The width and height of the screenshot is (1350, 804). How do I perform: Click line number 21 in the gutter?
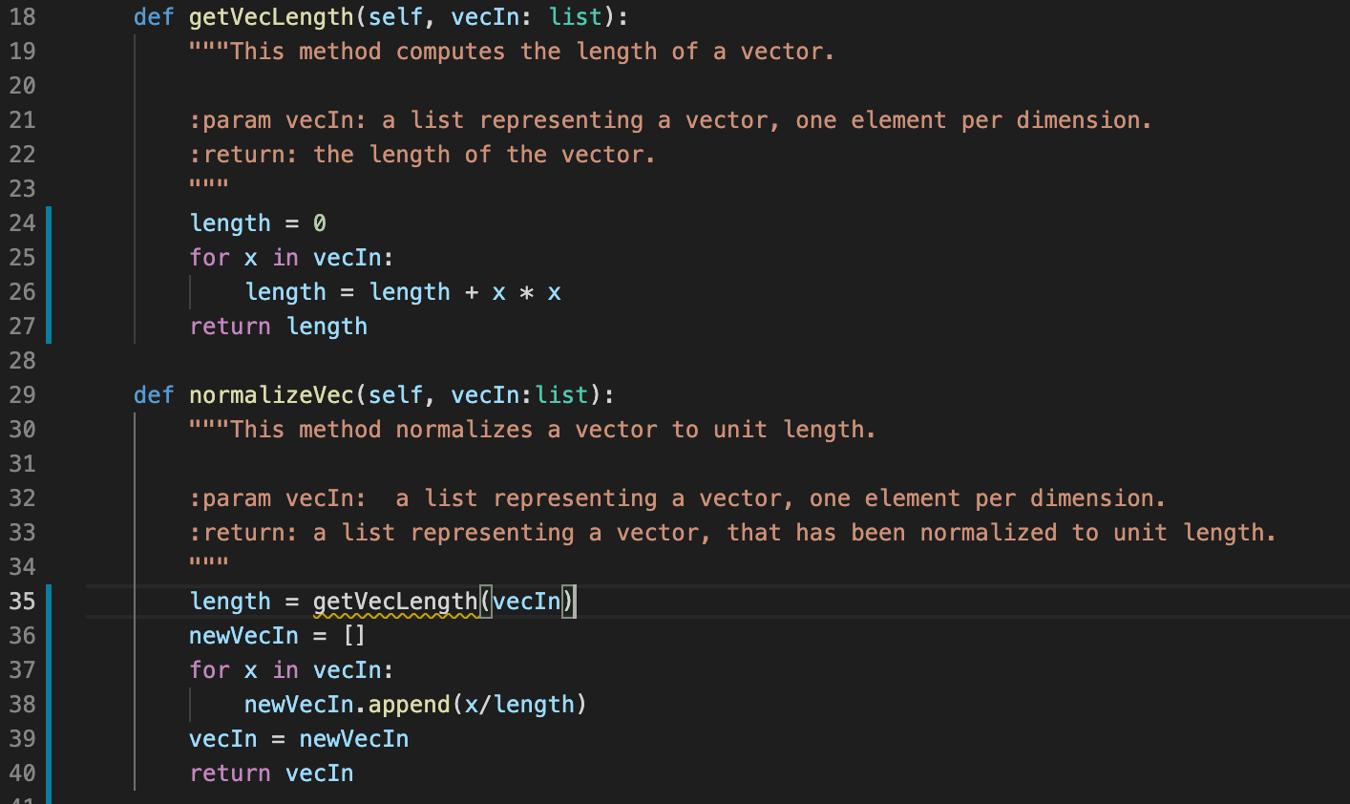(23, 119)
